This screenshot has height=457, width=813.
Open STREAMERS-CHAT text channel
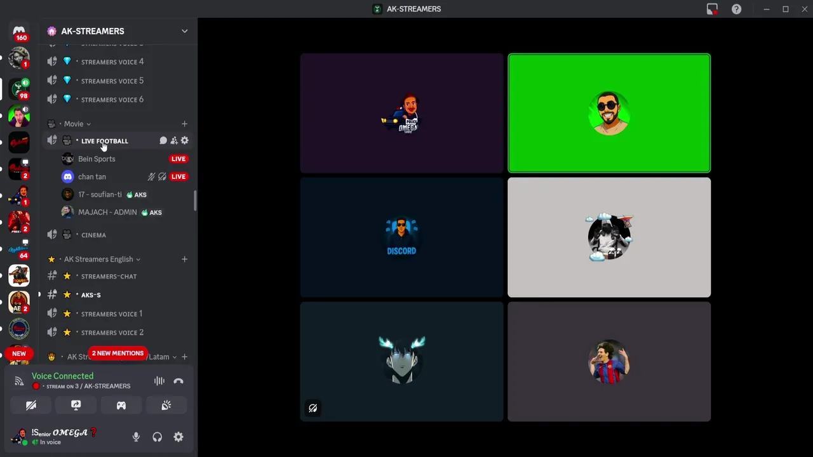click(117, 276)
